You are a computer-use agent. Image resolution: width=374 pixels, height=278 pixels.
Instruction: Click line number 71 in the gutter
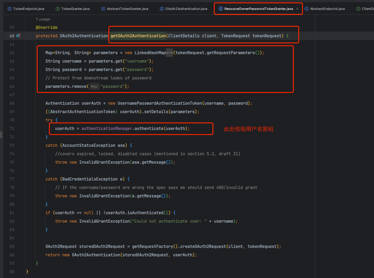(12, 128)
